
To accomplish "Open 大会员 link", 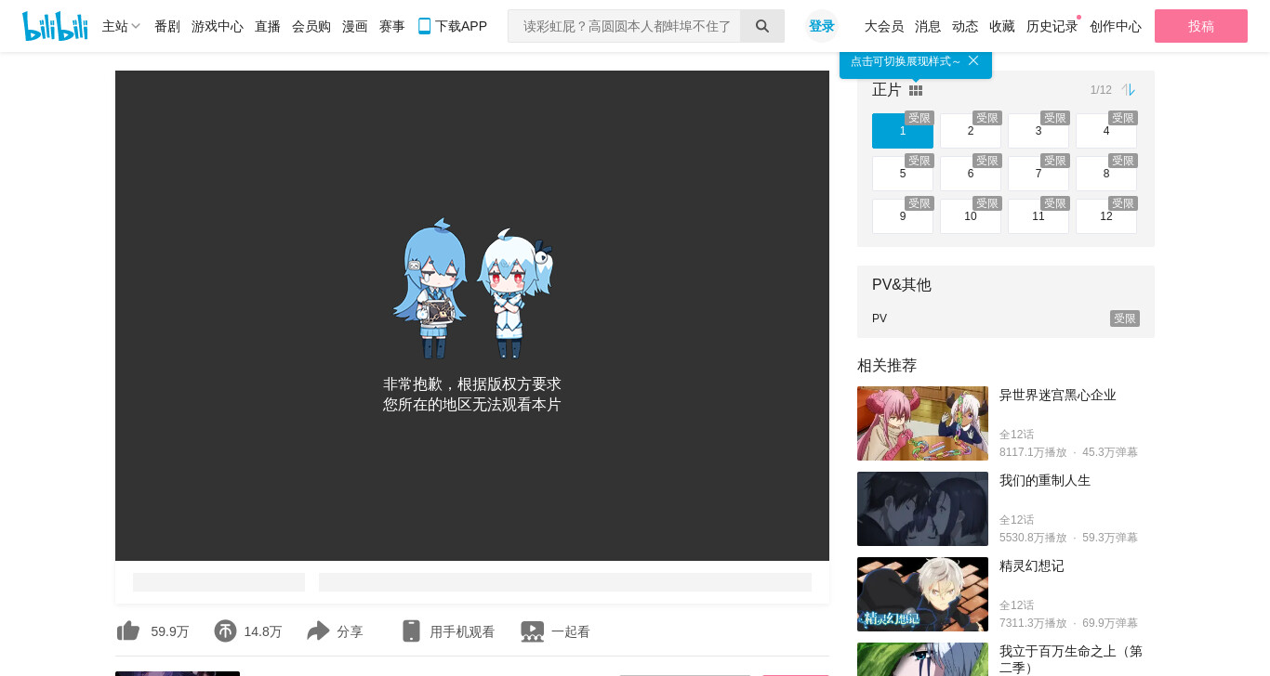I will point(884,26).
